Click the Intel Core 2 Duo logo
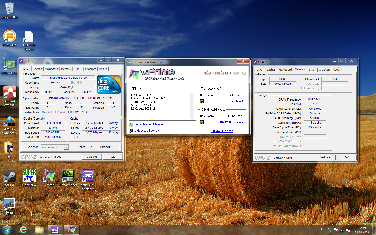 click(109, 84)
